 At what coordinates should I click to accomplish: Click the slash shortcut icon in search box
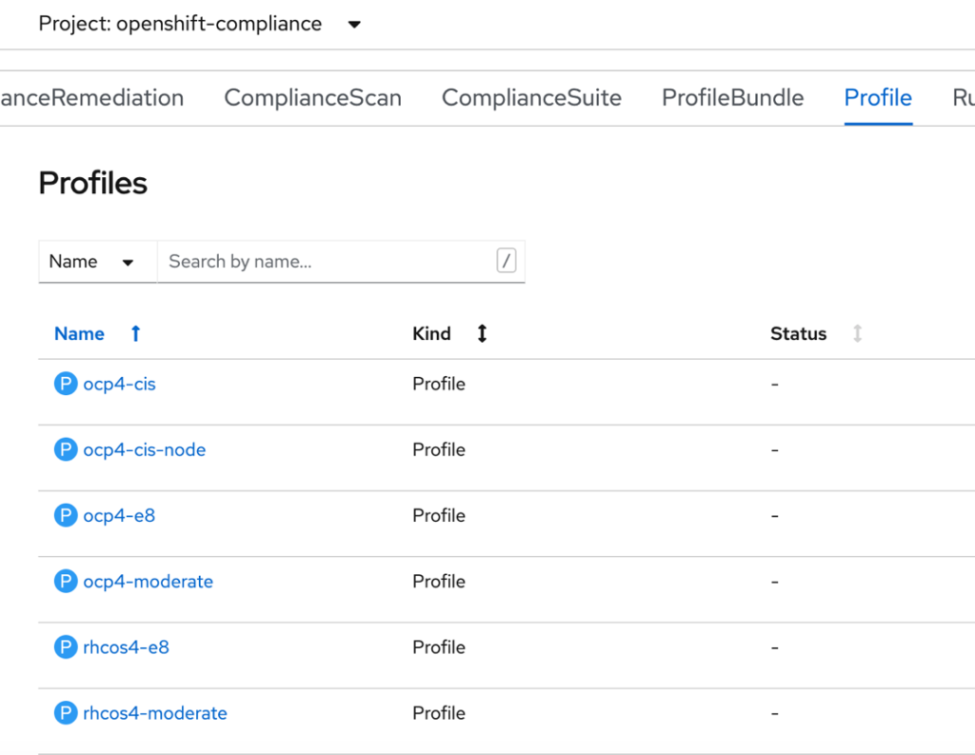tap(507, 261)
